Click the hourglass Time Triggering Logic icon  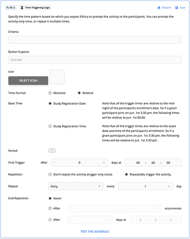[x=22, y=8]
